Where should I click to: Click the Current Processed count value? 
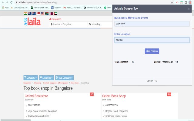tap(176, 62)
